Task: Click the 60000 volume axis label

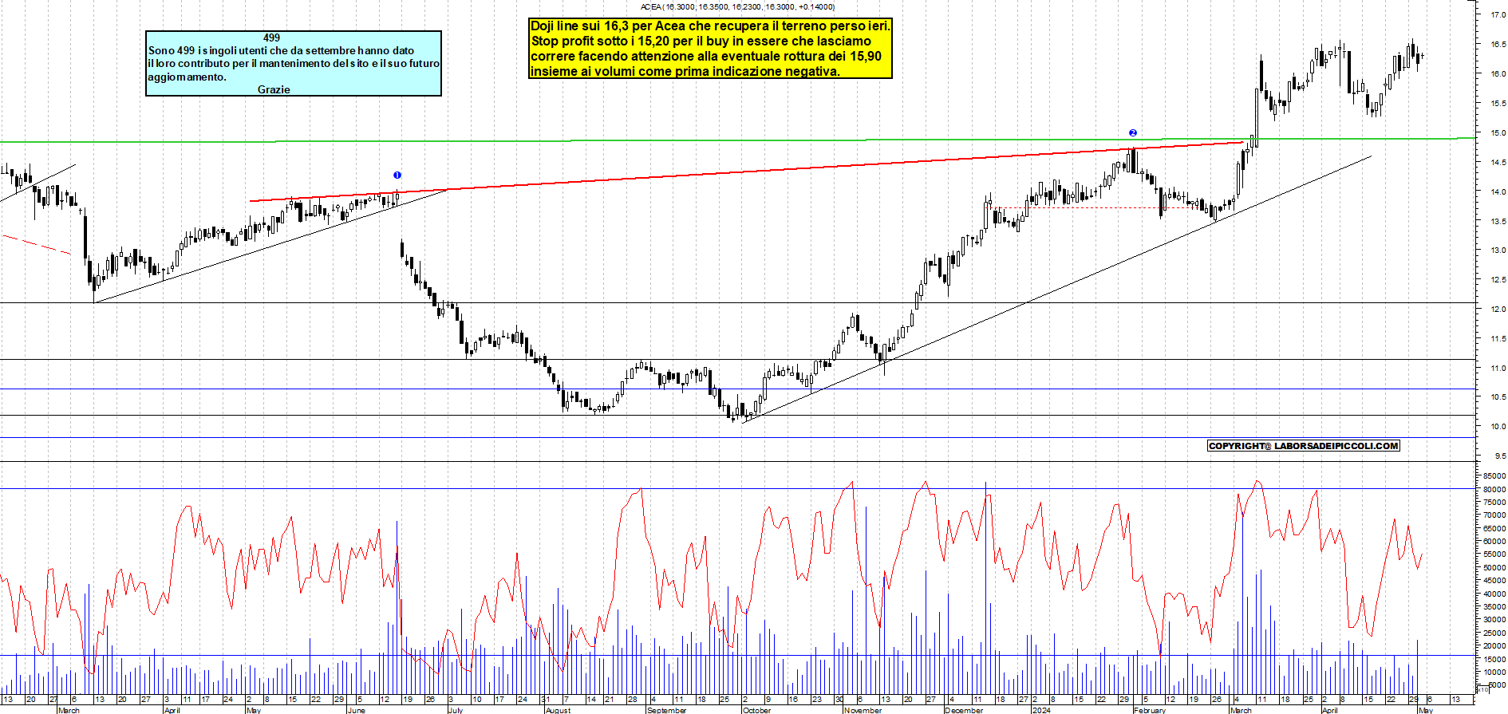Action: pyautogui.click(x=1494, y=541)
